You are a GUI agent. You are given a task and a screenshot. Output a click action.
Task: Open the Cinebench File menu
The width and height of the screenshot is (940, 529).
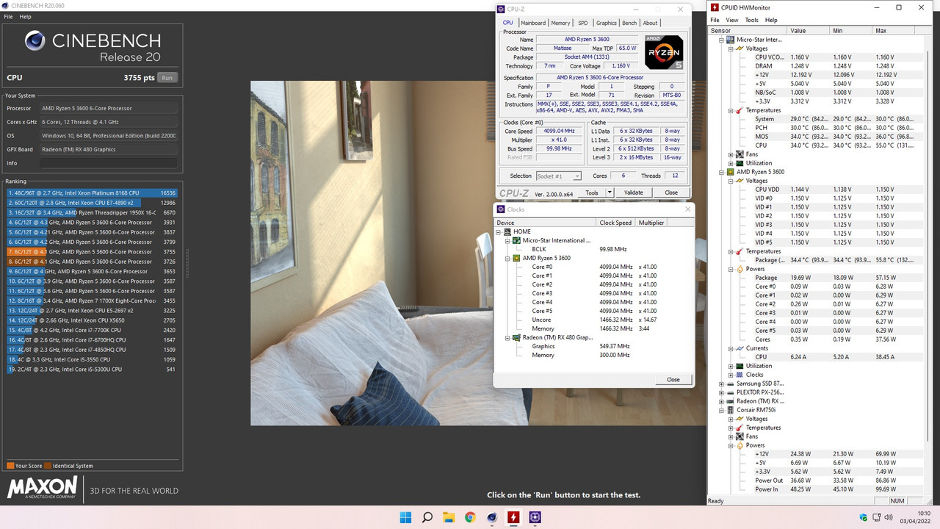pyautogui.click(x=8, y=16)
